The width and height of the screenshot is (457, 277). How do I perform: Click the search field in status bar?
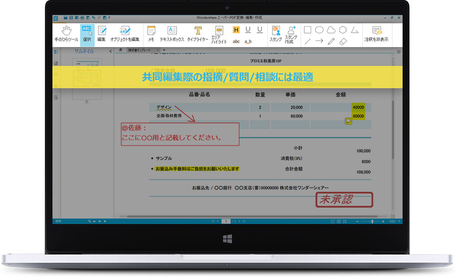coord(71,221)
